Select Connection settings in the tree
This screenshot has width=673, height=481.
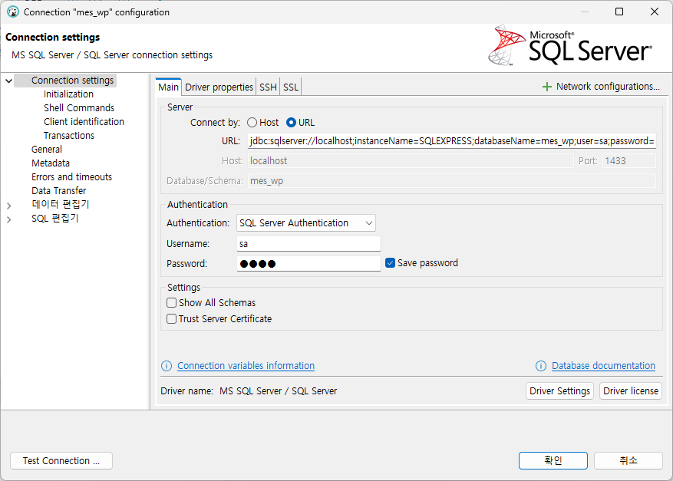pos(72,81)
